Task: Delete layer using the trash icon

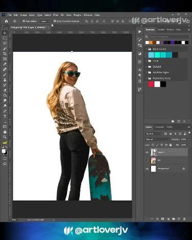Action: [x=184, y=219]
